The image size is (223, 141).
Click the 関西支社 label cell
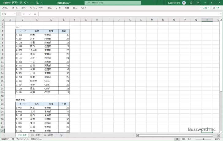click(23, 100)
